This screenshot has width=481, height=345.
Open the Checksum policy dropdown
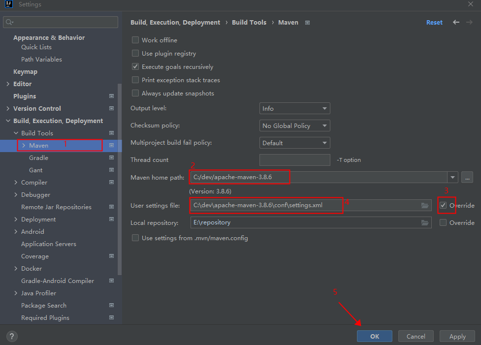[294, 125]
